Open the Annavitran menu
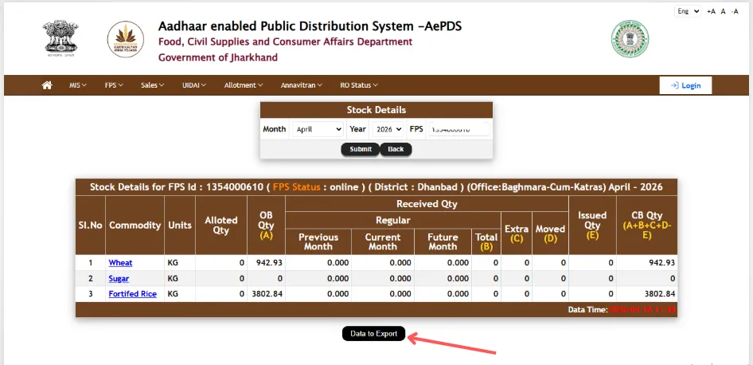The width and height of the screenshot is (753, 365). click(x=301, y=85)
